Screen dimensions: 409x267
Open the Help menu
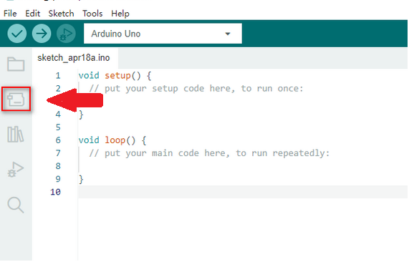(x=120, y=14)
